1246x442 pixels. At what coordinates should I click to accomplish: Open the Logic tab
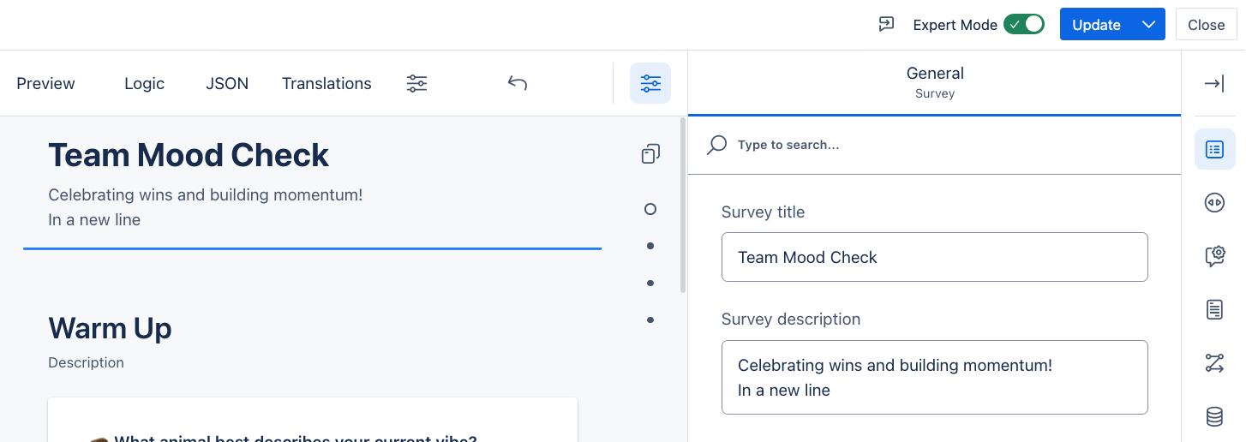click(144, 83)
